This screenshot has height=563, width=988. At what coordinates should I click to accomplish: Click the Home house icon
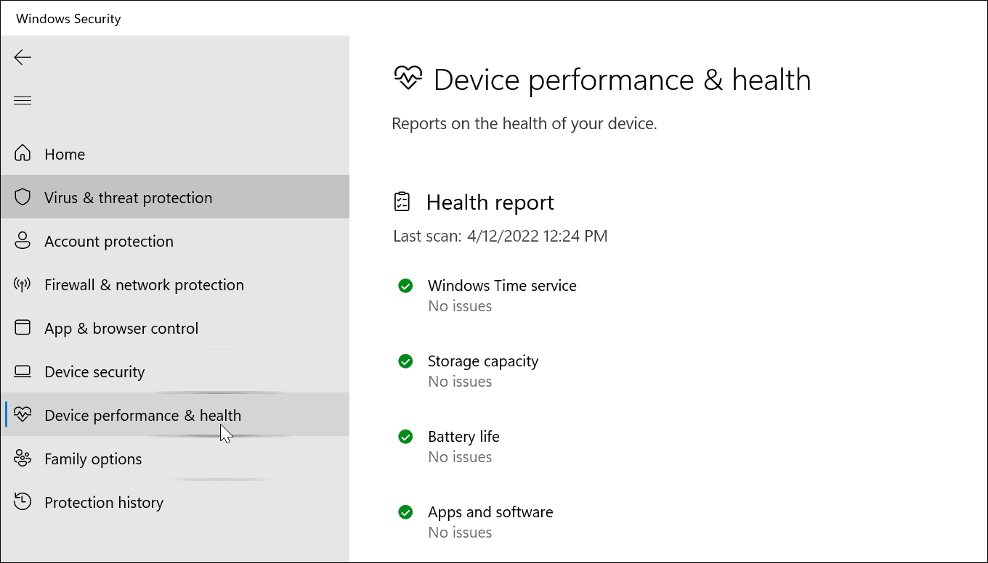tap(23, 153)
